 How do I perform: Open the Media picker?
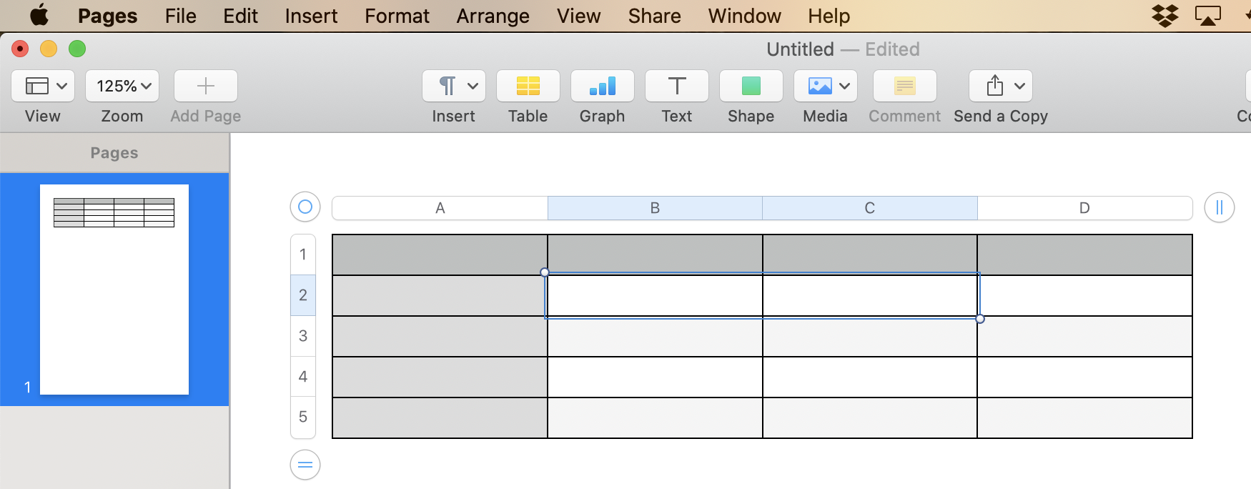pos(825,87)
